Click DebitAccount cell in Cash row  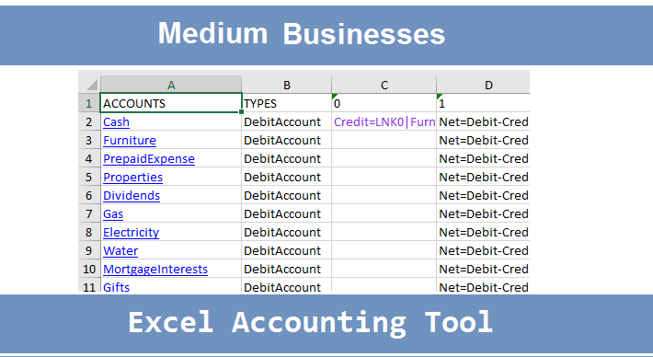click(x=287, y=121)
